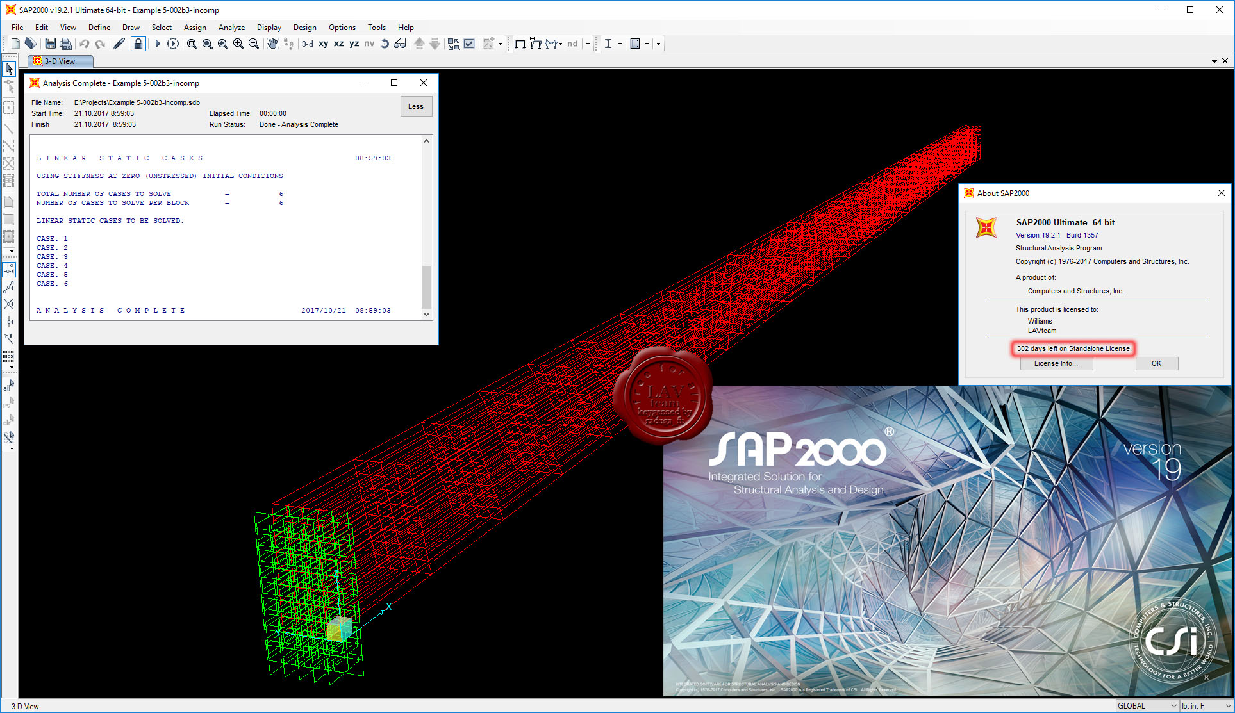Click analysis log scrollbar up arrow
1235x713 pixels.
pyautogui.click(x=426, y=140)
